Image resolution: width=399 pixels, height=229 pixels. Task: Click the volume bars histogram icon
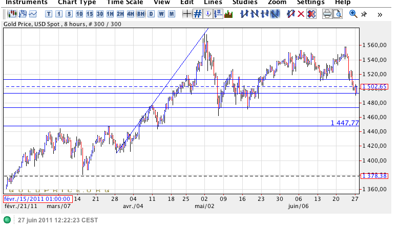coord(228,14)
